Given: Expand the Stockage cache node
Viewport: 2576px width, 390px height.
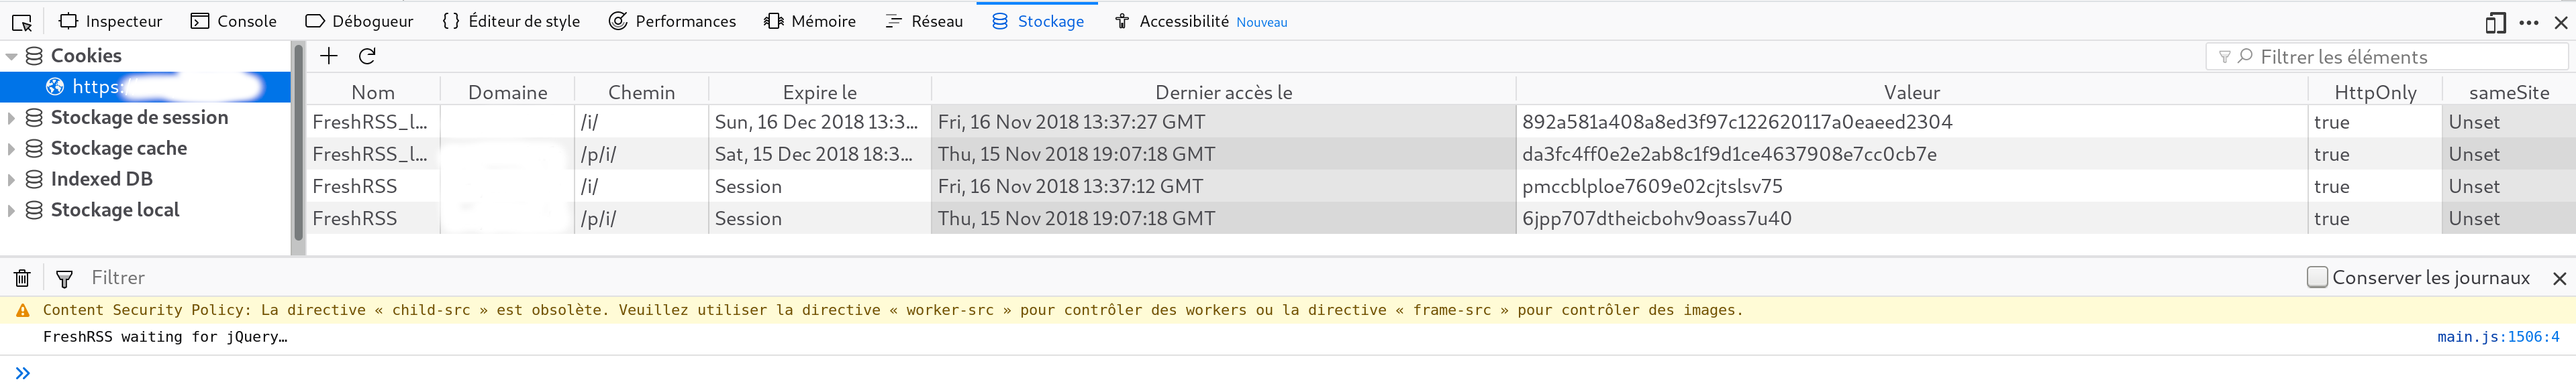Looking at the screenshot, I should pyautogui.click(x=12, y=149).
